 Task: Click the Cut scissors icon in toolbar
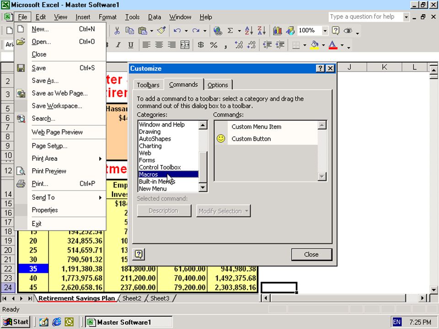coord(117,31)
